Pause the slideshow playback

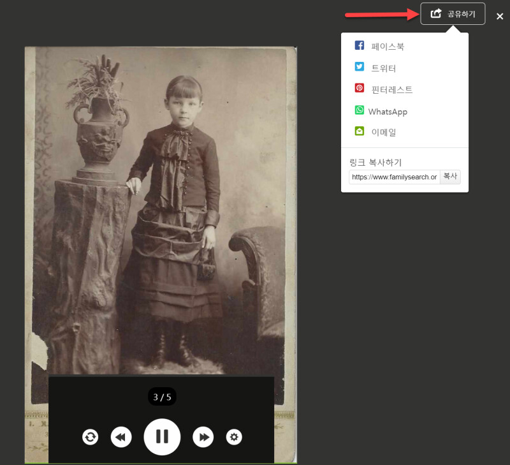point(162,437)
